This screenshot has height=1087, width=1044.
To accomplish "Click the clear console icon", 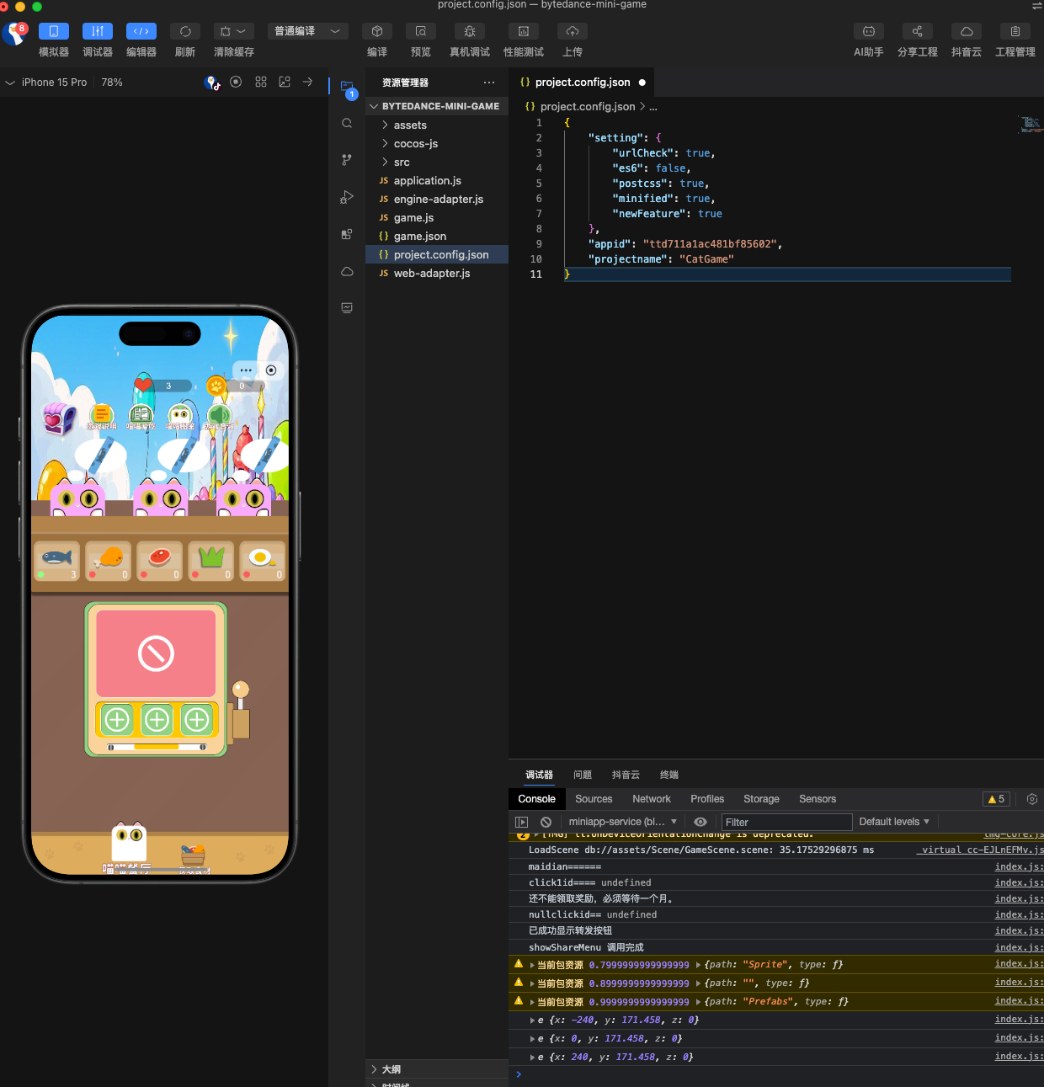I will tap(546, 822).
